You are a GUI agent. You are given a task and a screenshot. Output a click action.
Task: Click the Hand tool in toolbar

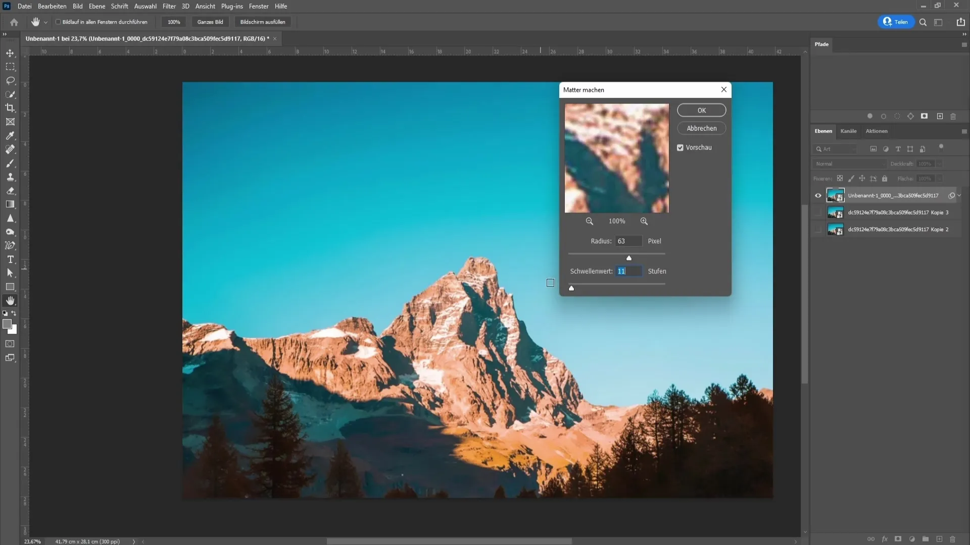pos(10,301)
